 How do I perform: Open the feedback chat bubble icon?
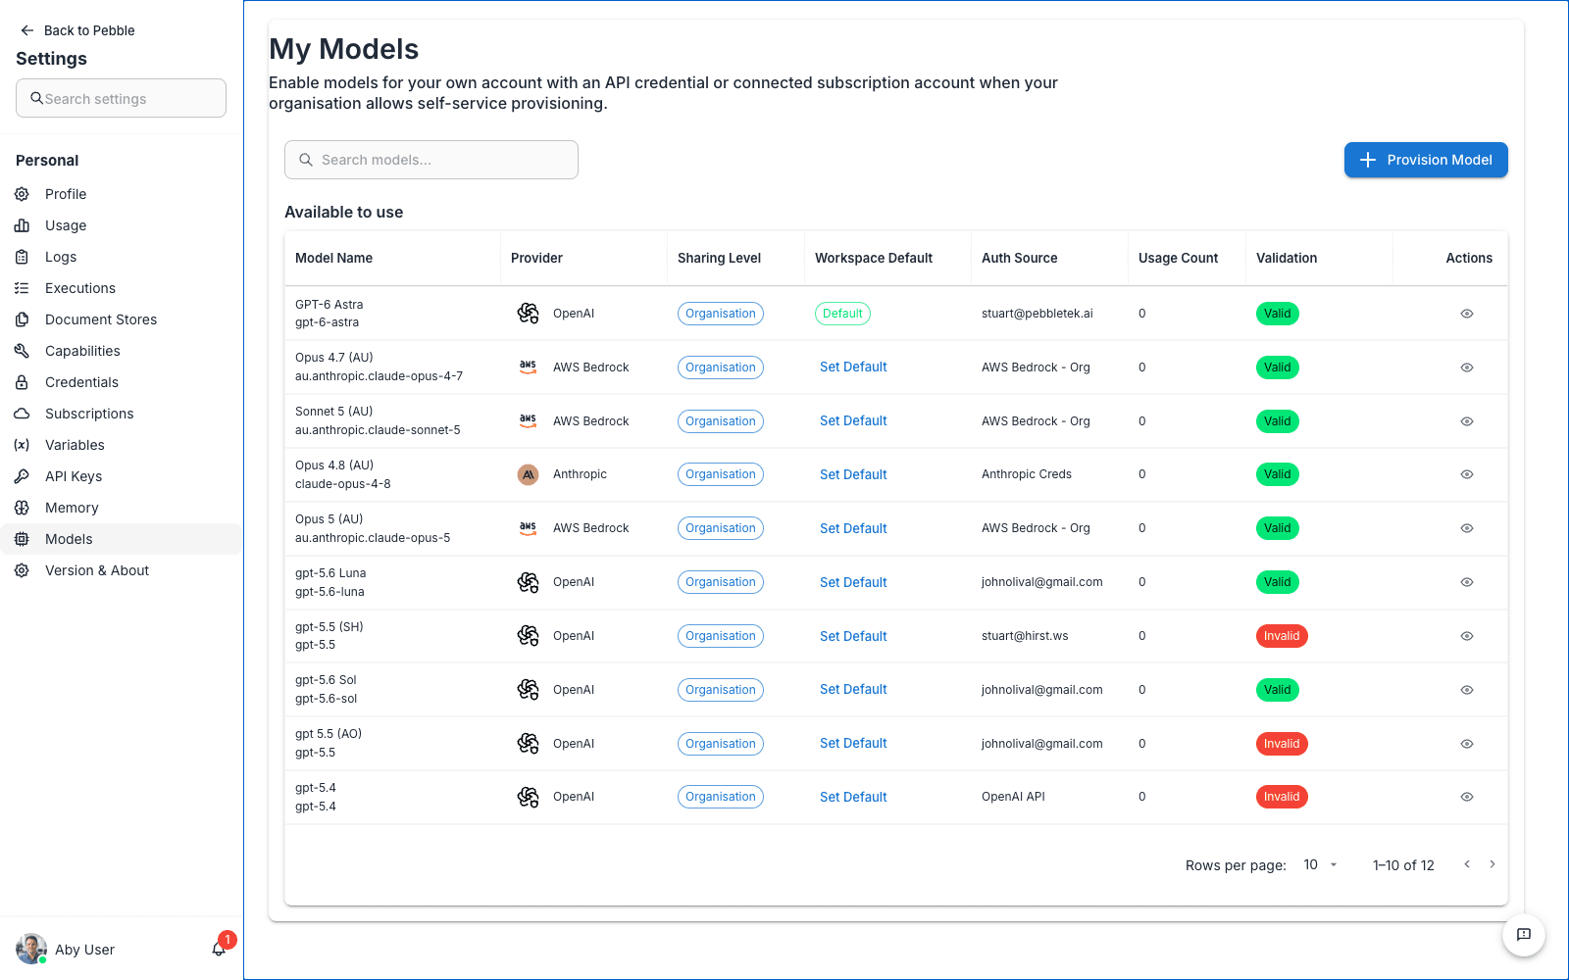[1524, 935]
